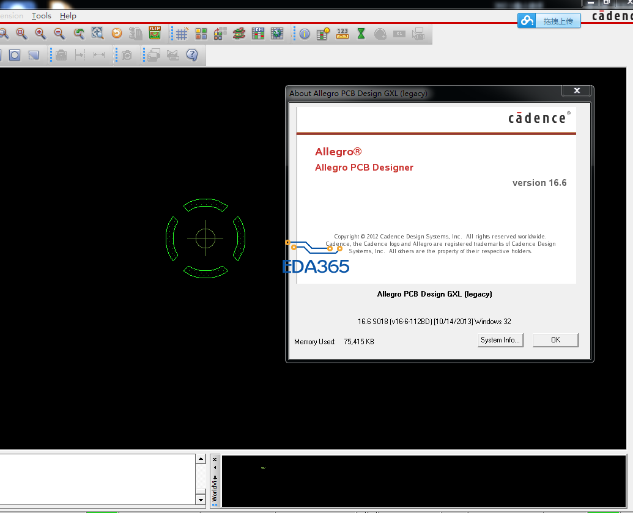The image size is (633, 513).
Task: Click the green hourglass icon
Action: 361,34
